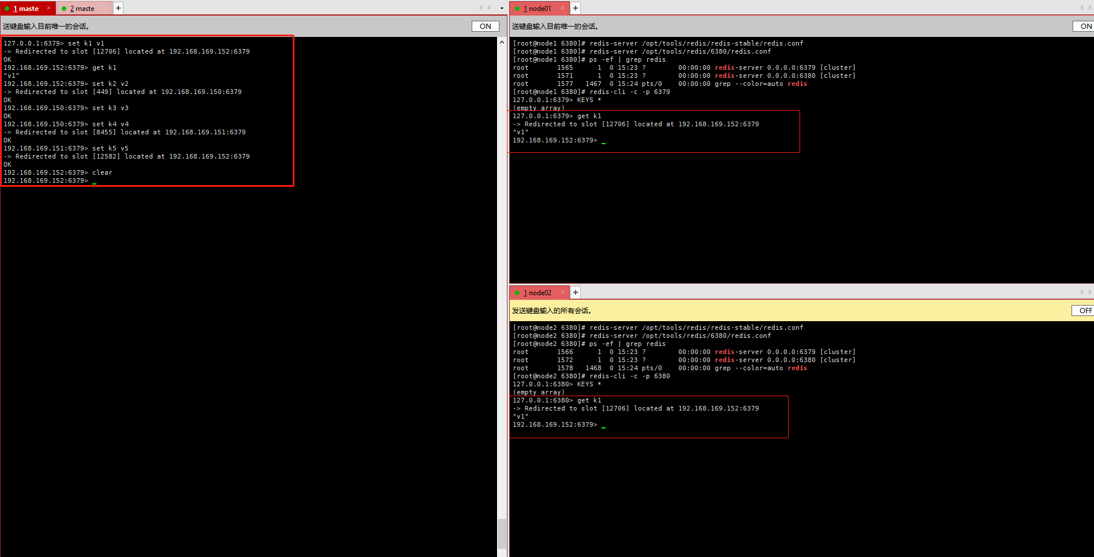Click the scrollbar up arrow in master terminal
This screenshot has width=1094, height=557.
click(x=502, y=42)
